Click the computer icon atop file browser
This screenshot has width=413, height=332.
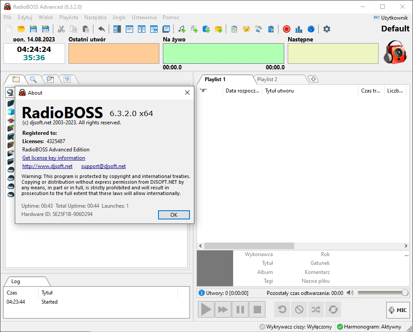point(10,92)
